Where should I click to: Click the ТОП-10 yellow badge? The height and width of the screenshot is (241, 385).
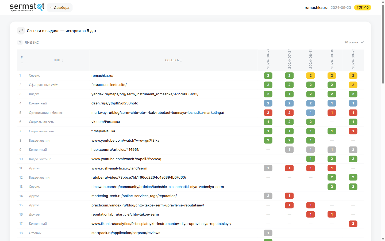click(x=363, y=7)
